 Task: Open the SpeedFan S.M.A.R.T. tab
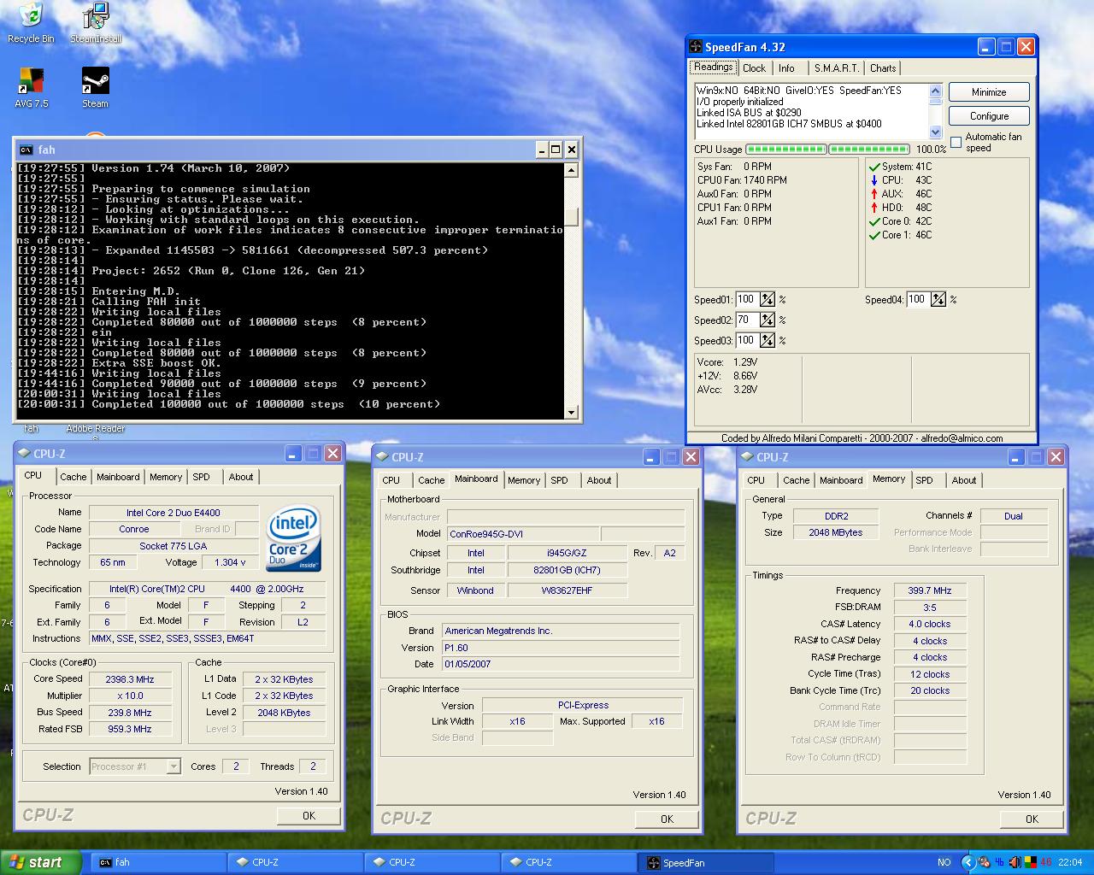tap(837, 68)
